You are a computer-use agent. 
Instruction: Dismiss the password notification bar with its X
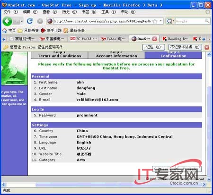coord(207,47)
